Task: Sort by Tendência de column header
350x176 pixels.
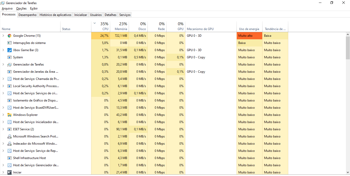Action: click(275, 26)
